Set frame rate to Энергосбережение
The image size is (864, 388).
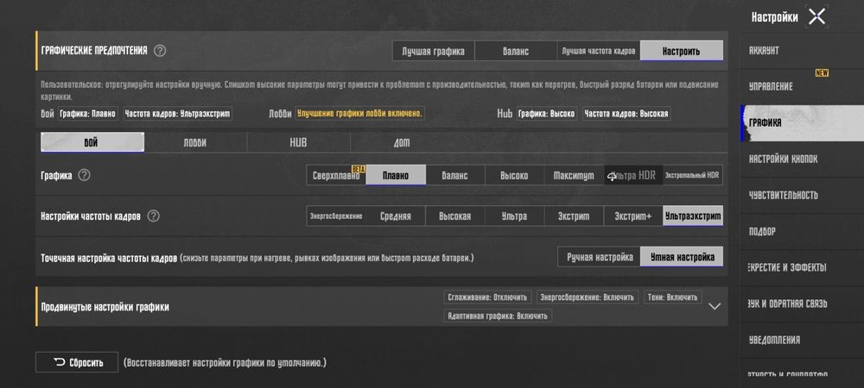[x=336, y=216]
